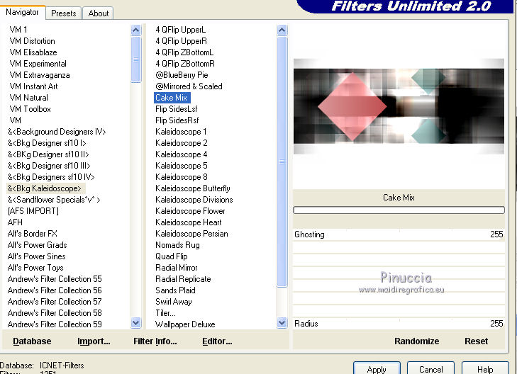Adjust the Radius slider
The image size is (517, 374).
pyautogui.click(x=399, y=324)
